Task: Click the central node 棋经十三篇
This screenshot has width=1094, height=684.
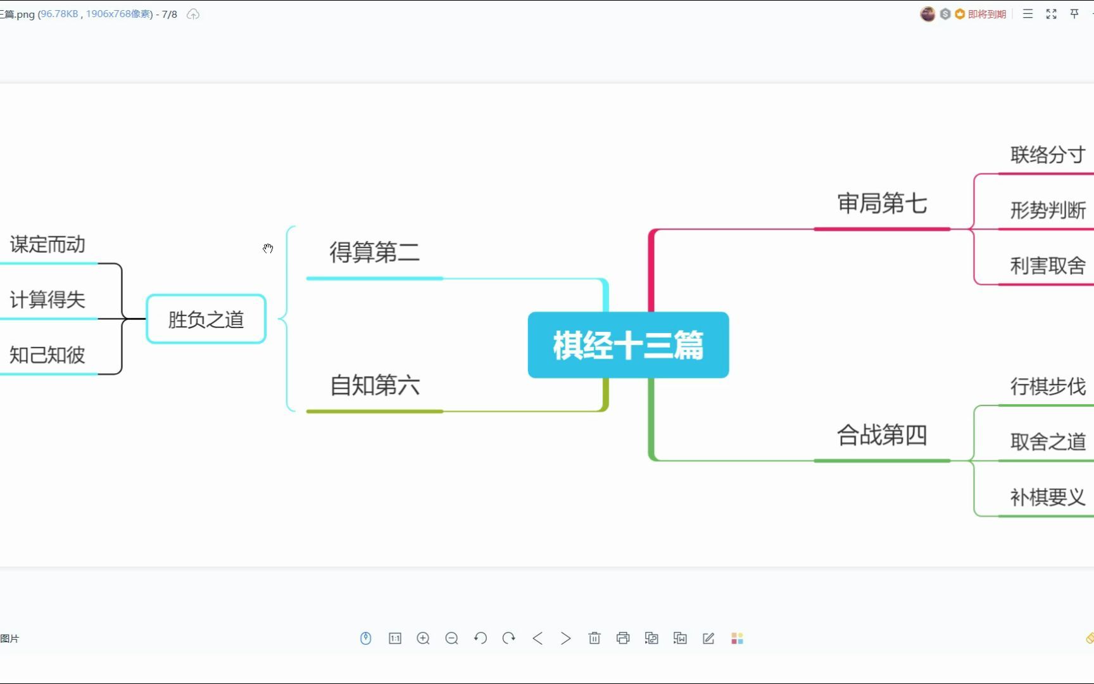Action: pyautogui.click(x=628, y=345)
